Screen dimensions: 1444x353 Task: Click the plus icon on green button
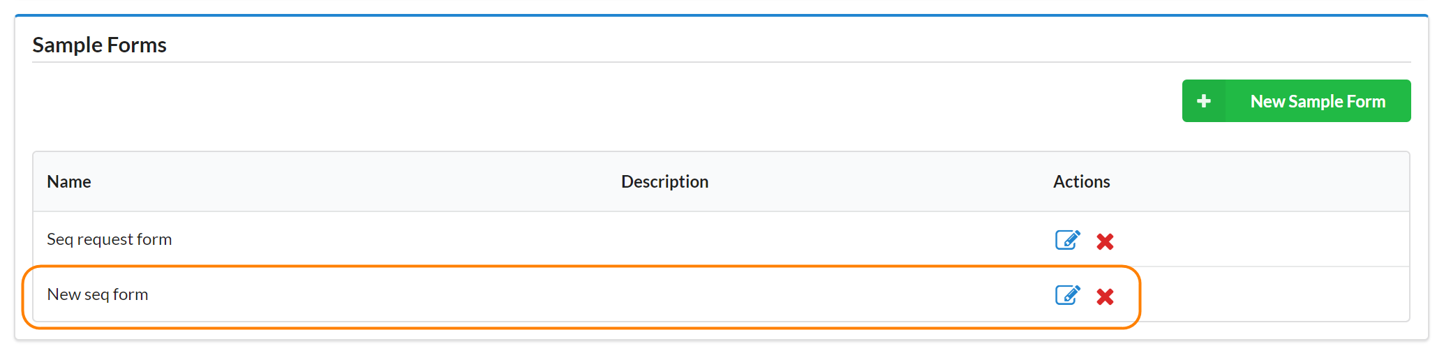coord(1204,101)
